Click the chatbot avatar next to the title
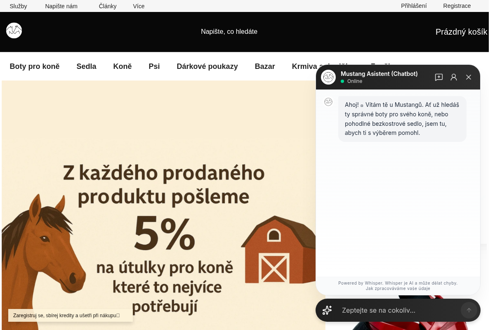Image resolution: width=495 pixels, height=330 pixels. tap(328, 77)
